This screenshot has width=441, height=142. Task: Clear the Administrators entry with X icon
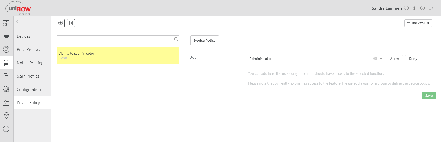[375, 59]
